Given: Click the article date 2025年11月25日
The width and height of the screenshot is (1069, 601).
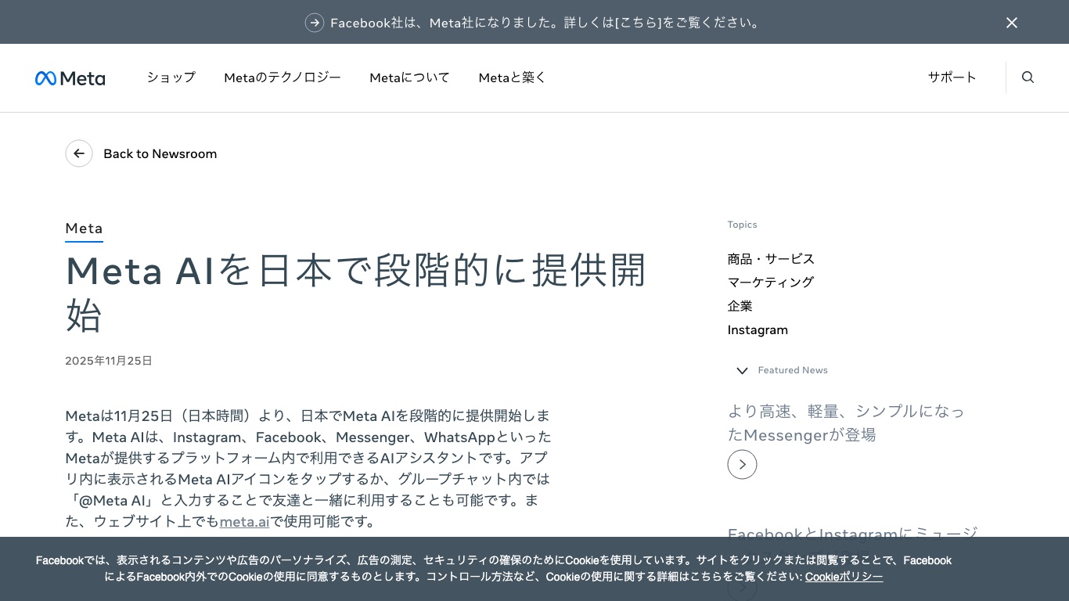Looking at the screenshot, I should pyautogui.click(x=109, y=361).
